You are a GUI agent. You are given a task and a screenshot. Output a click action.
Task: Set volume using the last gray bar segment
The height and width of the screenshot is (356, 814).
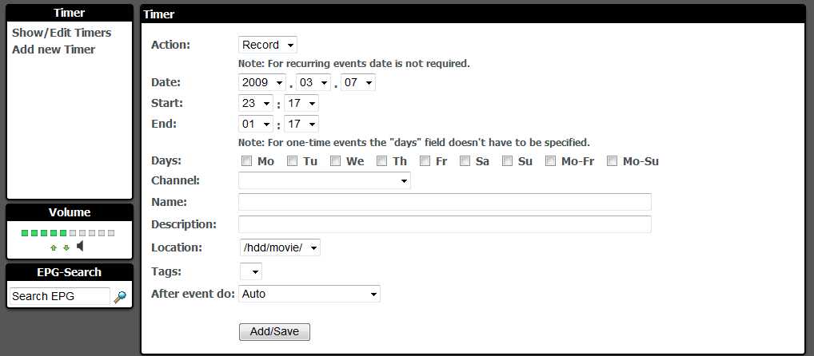(x=111, y=233)
